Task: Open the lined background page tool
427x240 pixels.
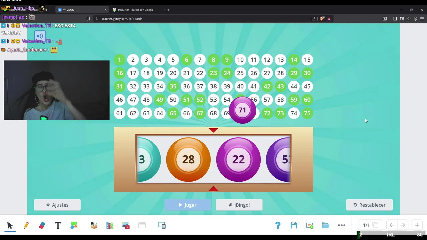Action: [x=142, y=226]
